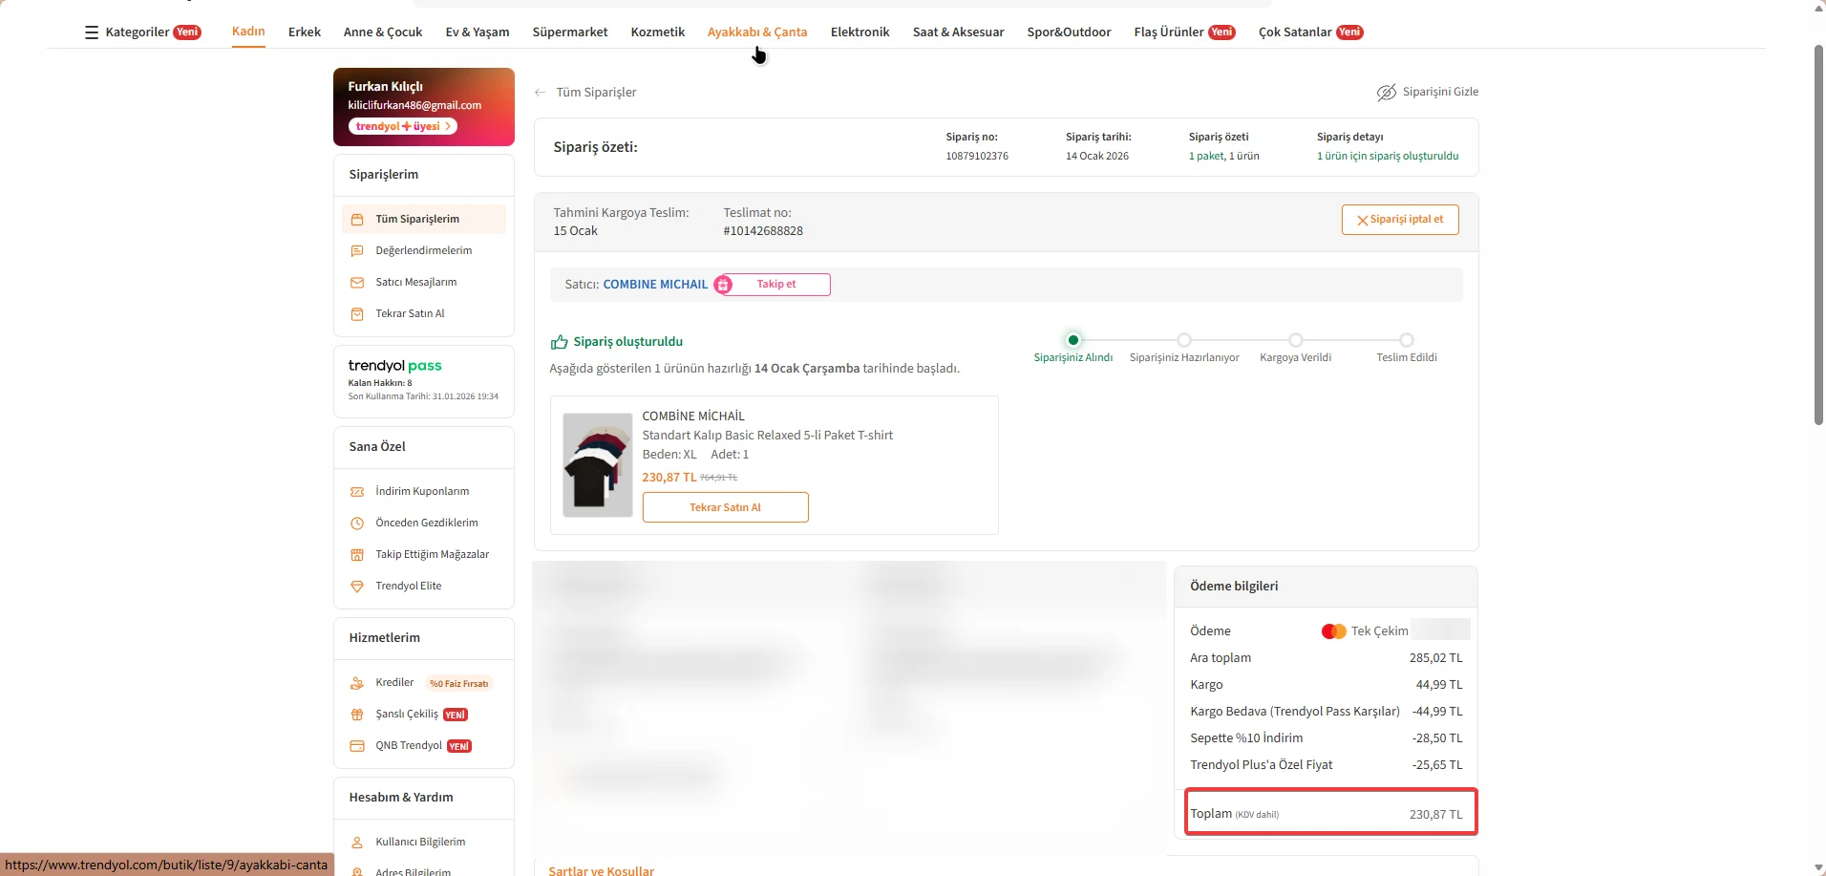Screen dimensions: 1826x876
Task: Click the 1 ürün için sipariş oluşturuldu text
Action: [x=1388, y=157]
